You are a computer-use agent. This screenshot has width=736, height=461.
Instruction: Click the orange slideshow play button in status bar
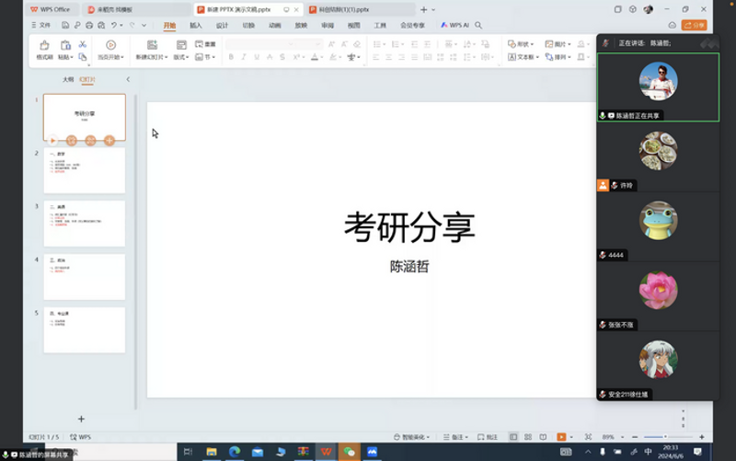[561, 437]
